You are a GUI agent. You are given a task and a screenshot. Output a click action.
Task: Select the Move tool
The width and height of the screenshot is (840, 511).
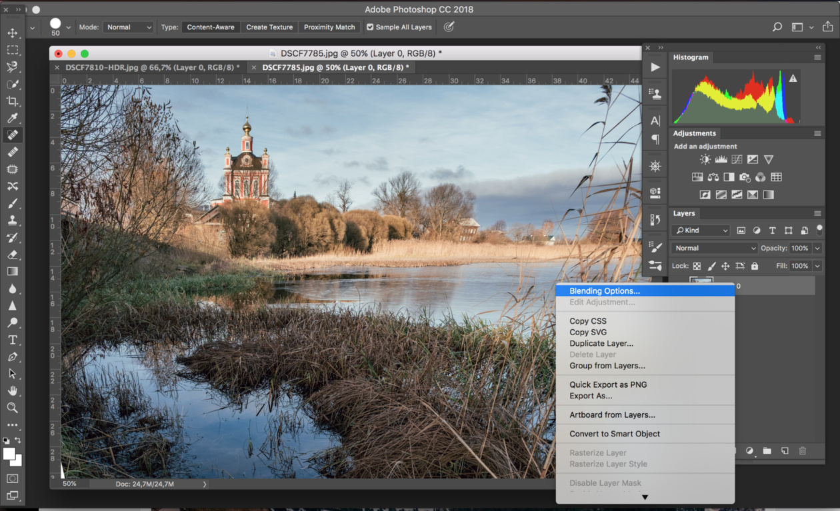point(12,33)
